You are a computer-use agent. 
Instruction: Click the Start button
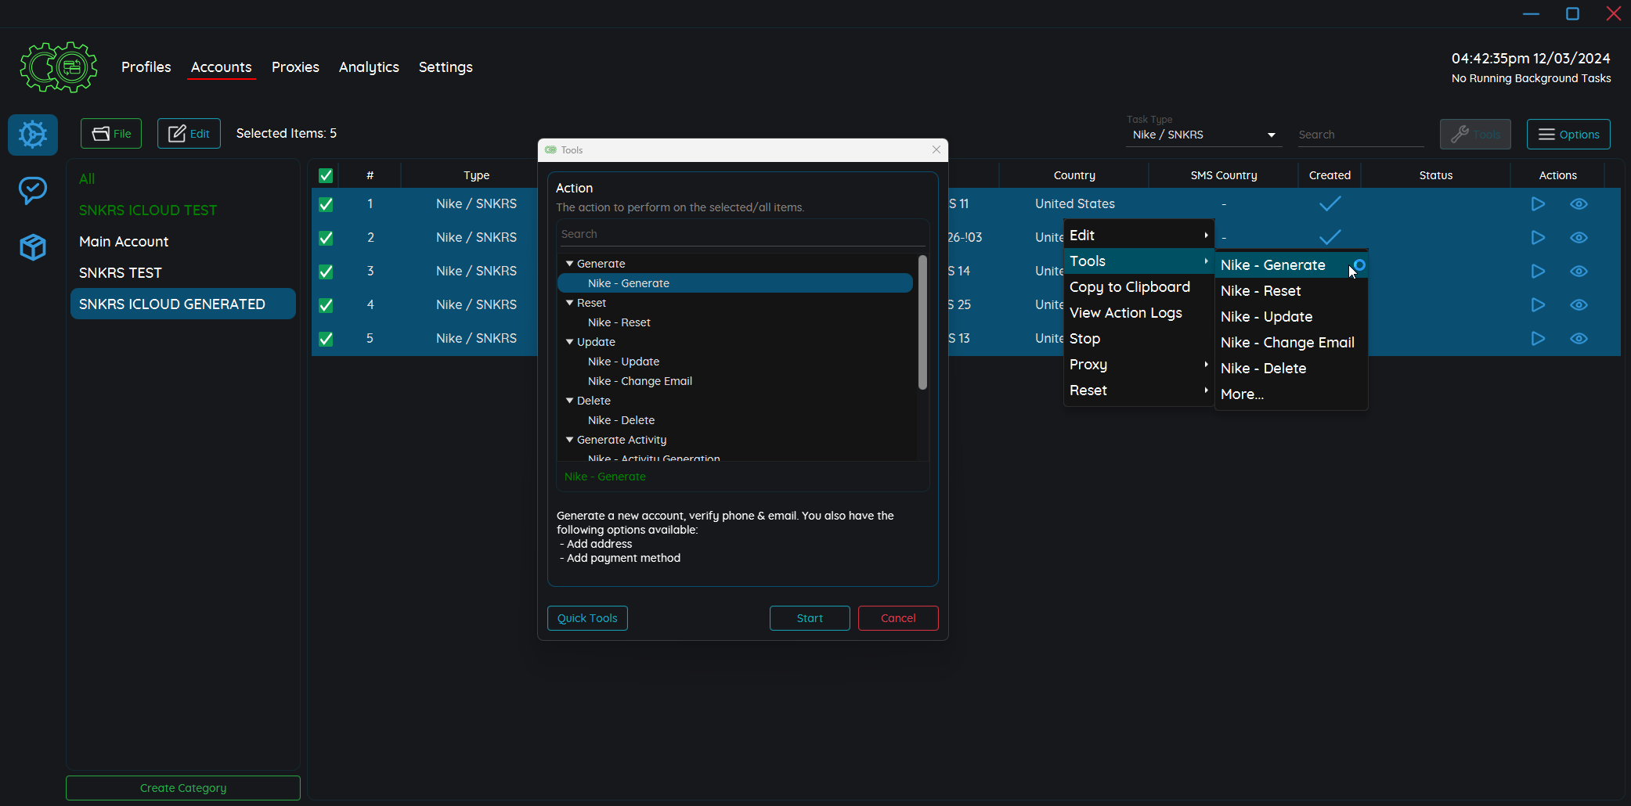[809, 618]
